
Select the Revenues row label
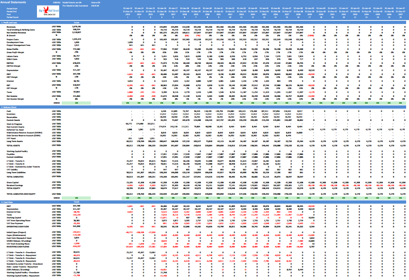(11, 27)
